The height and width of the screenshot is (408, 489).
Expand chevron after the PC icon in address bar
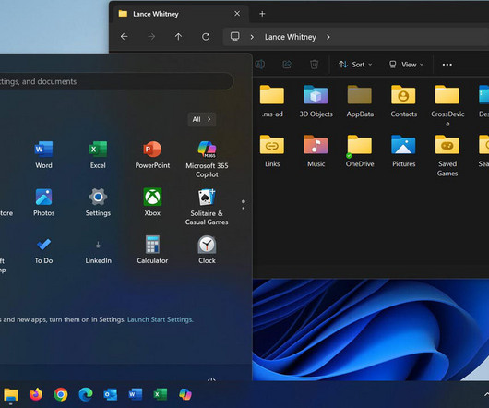click(252, 37)
